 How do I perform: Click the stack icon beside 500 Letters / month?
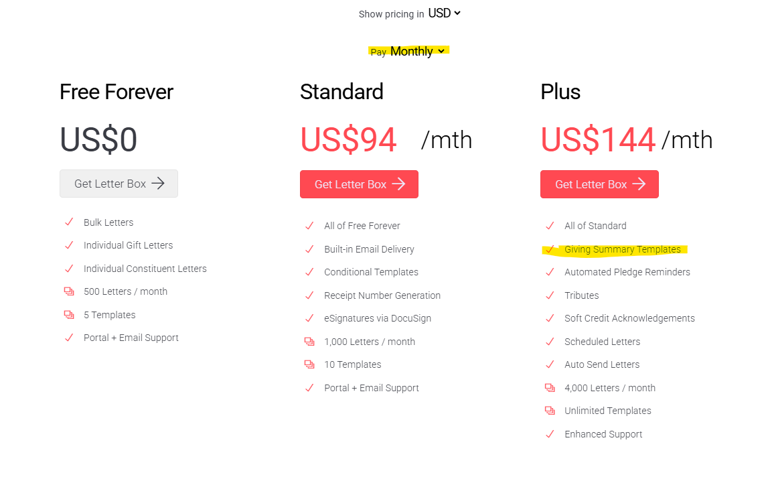69,291
